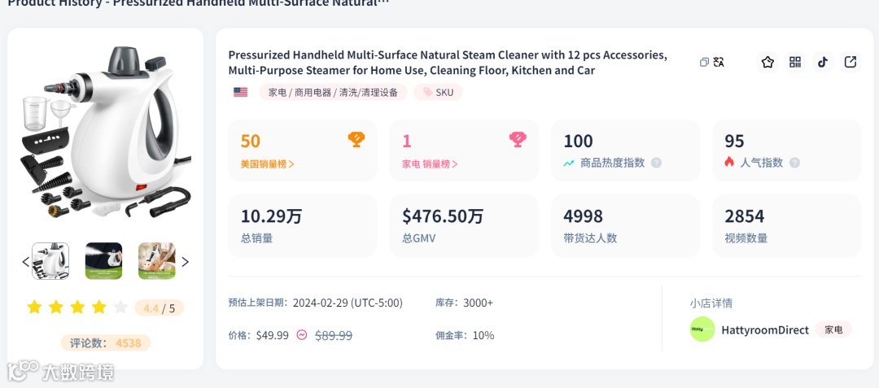This screenshot has height=388, width=879.
Task: Translate the product title
Action: (719, 63)
